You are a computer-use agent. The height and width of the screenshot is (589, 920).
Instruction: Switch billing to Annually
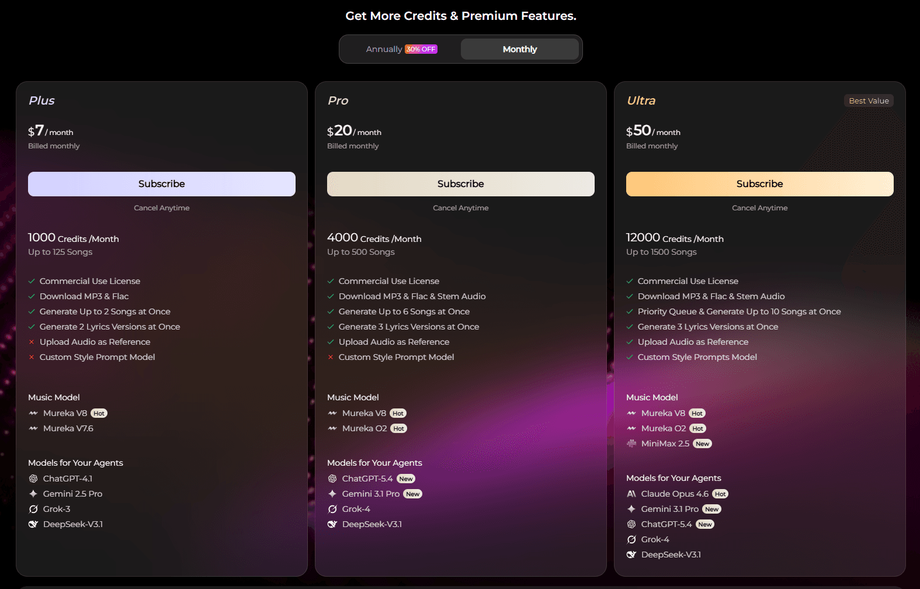click(x=384, y=49)
